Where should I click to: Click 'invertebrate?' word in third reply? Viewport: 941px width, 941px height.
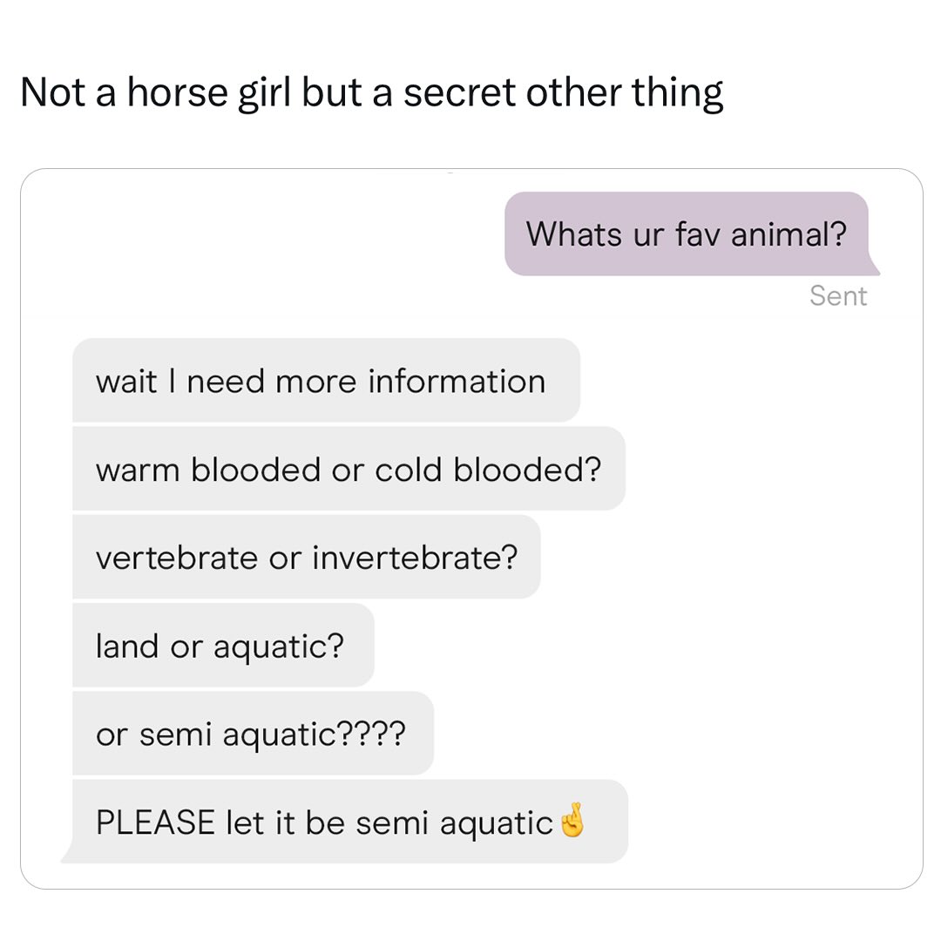[415, 559]
